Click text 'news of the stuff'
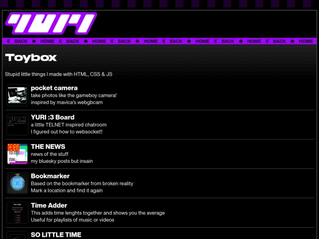 50,154
